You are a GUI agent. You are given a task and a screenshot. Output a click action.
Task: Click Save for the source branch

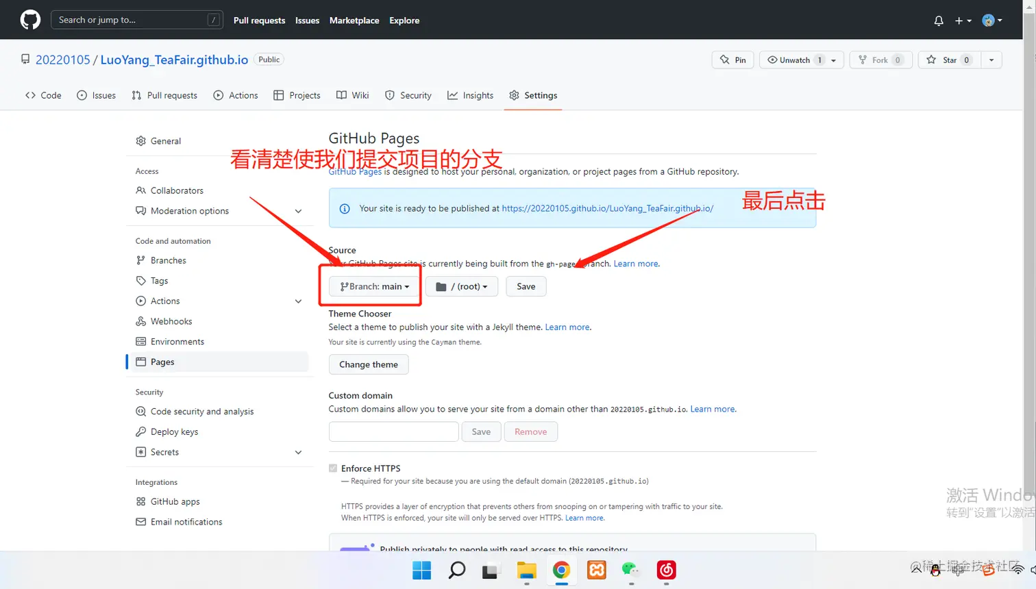tap(526, 286)
